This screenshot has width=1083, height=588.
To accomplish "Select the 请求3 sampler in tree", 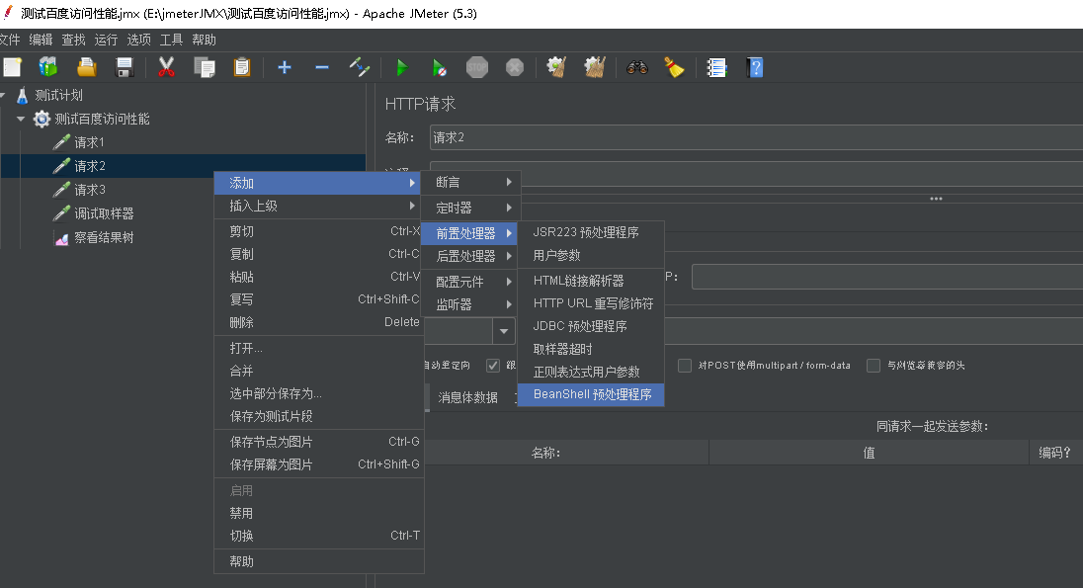I will point(90,190).
